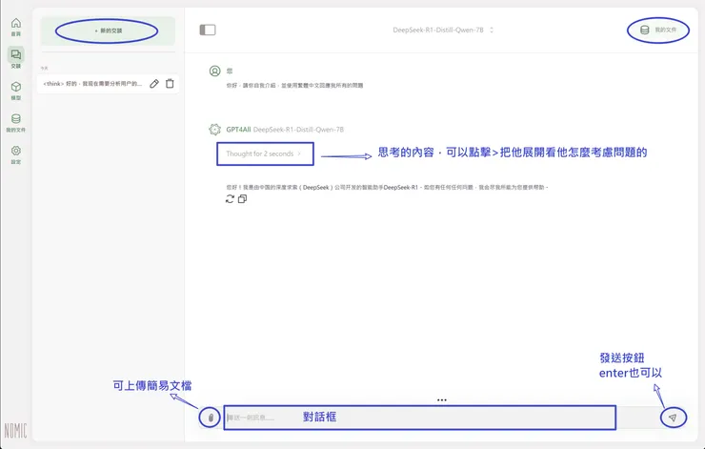
Task: Delete the <think> chat with trash icon
Action: 170,84
